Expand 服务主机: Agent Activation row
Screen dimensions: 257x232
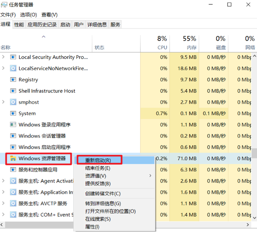pos(3,181)
